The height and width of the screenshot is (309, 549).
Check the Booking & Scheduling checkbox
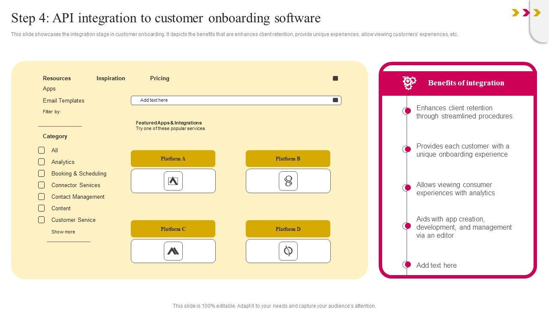42,173
